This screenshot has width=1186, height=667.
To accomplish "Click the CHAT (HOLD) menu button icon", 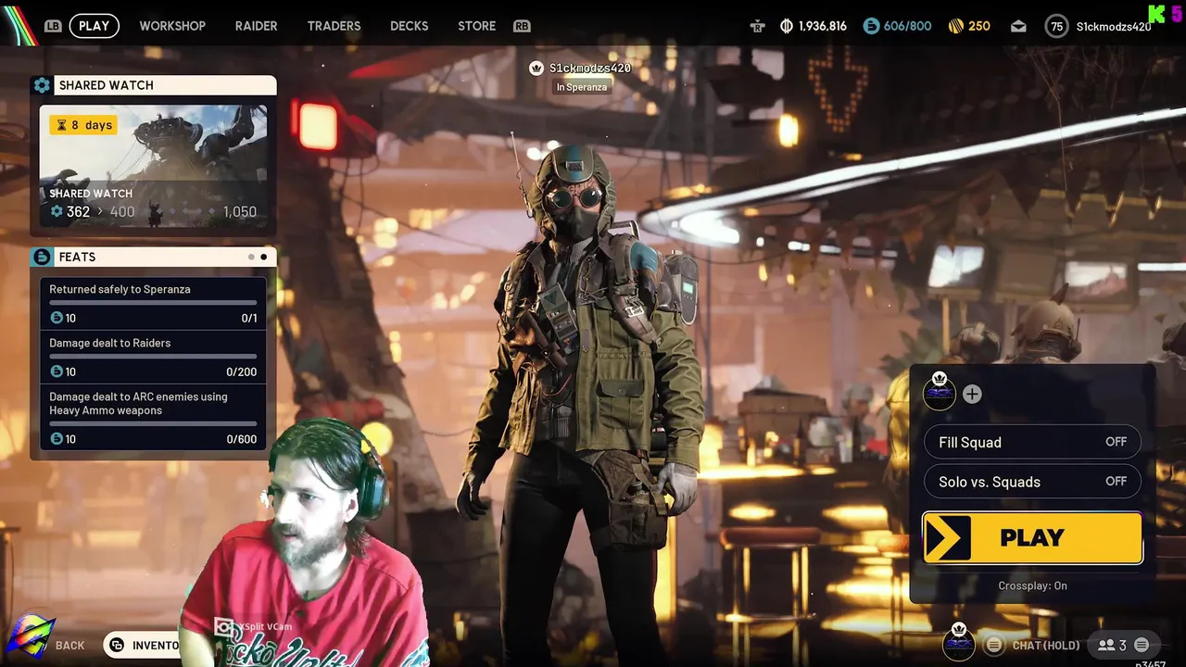I will [x=994, y=645].
